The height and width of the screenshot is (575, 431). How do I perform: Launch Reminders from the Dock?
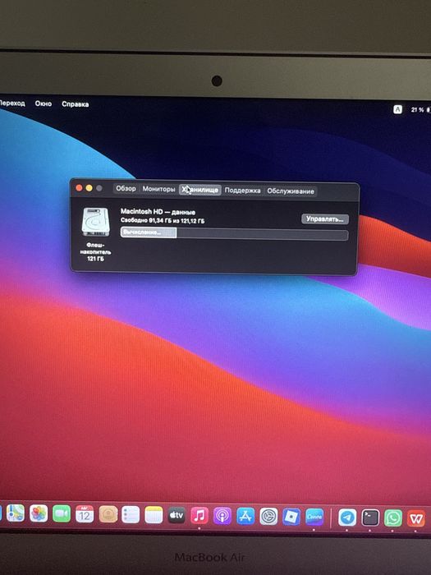click(x=131, y=515)
